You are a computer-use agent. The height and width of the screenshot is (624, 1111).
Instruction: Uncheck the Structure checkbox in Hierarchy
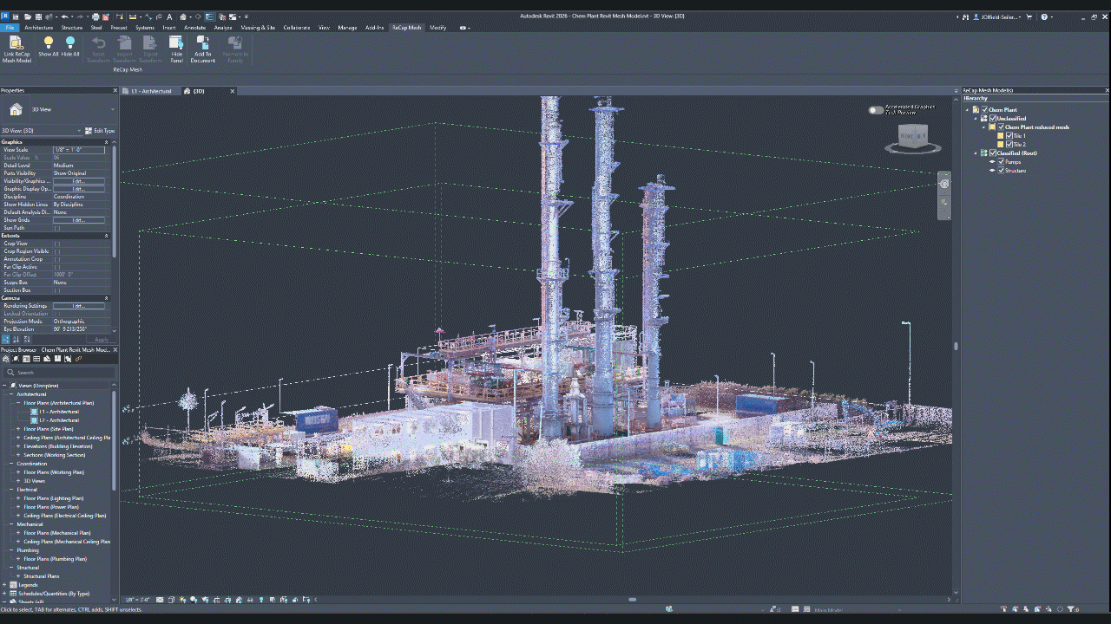1001,171
